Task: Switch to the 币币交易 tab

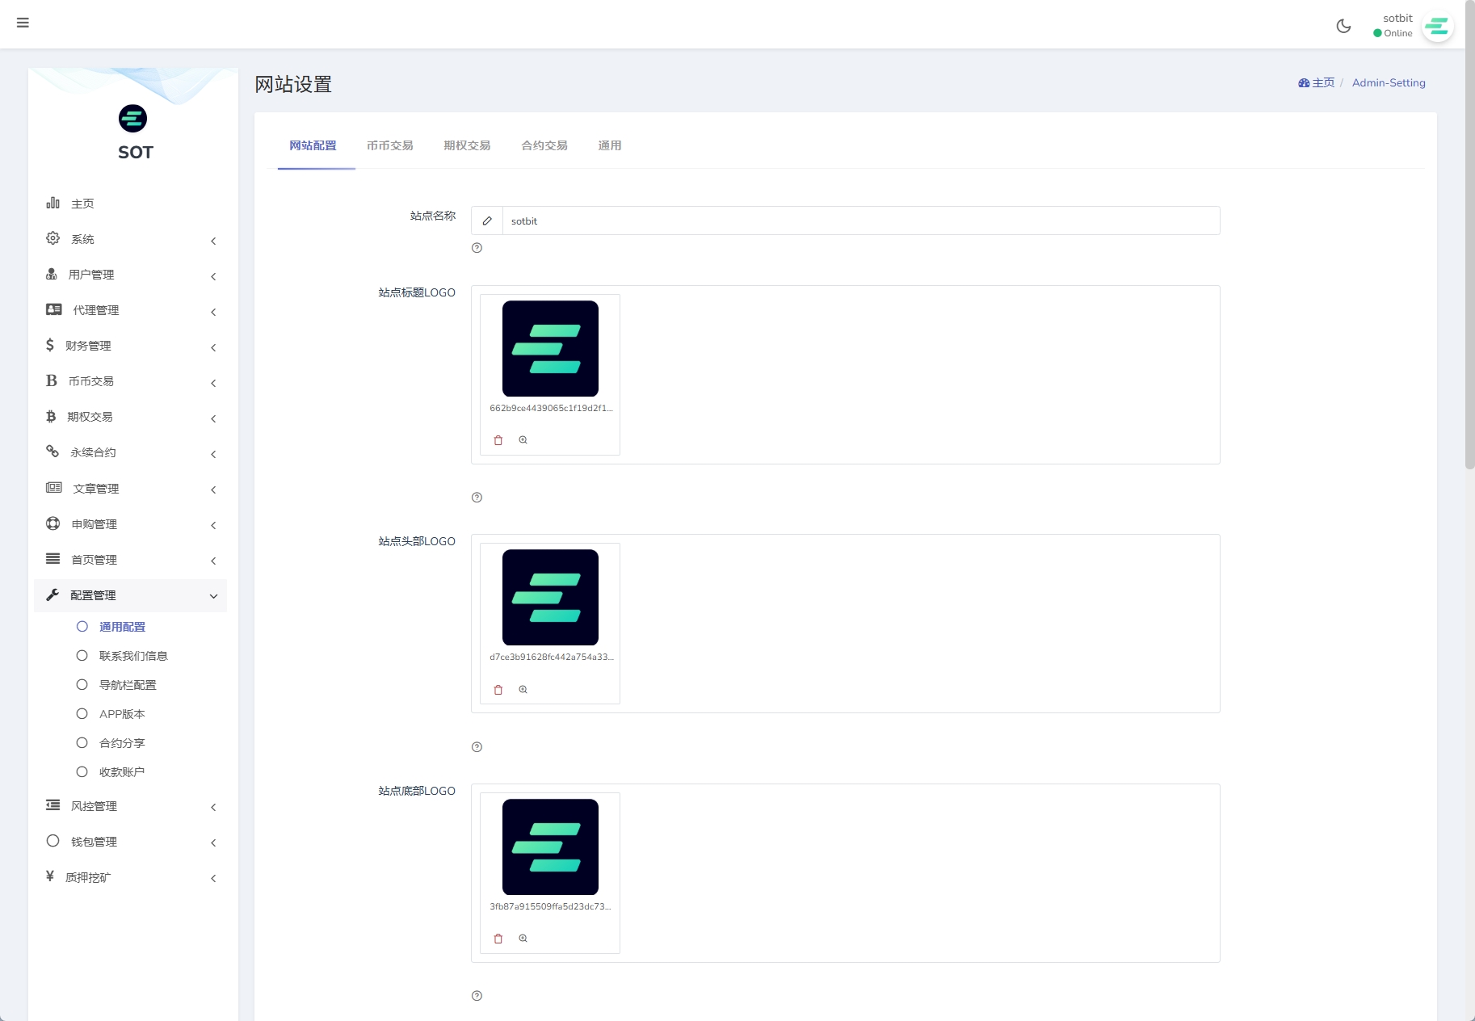Action: (389, 145)
